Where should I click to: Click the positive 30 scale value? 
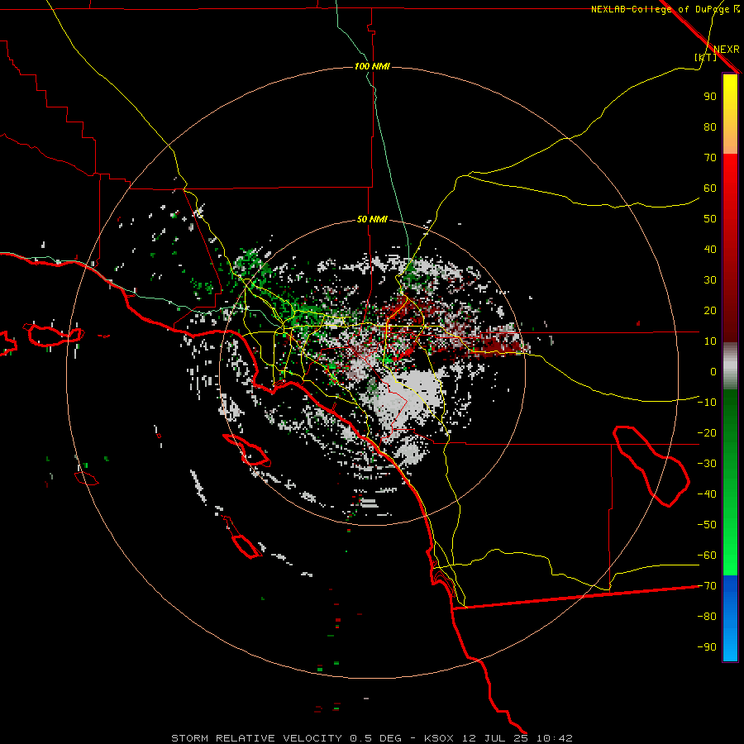point(710,280)
